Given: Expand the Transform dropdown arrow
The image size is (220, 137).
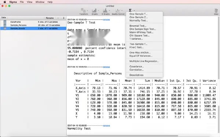Looking at the screenshot, I should (87, 11).
